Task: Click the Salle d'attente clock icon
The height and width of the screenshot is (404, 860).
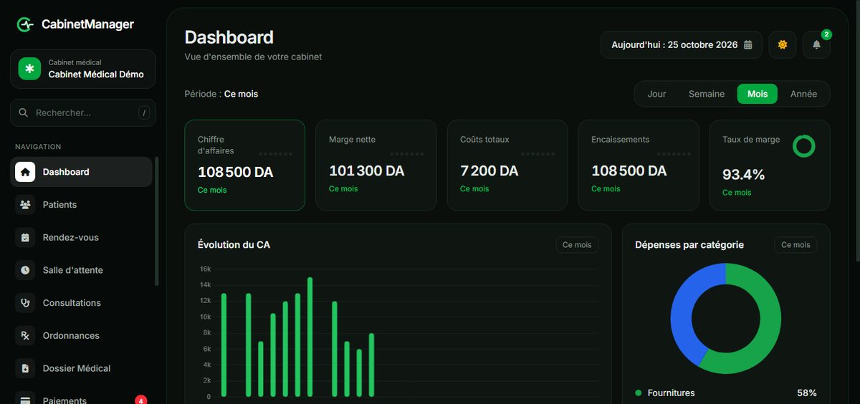Action: tap(25, 270)
